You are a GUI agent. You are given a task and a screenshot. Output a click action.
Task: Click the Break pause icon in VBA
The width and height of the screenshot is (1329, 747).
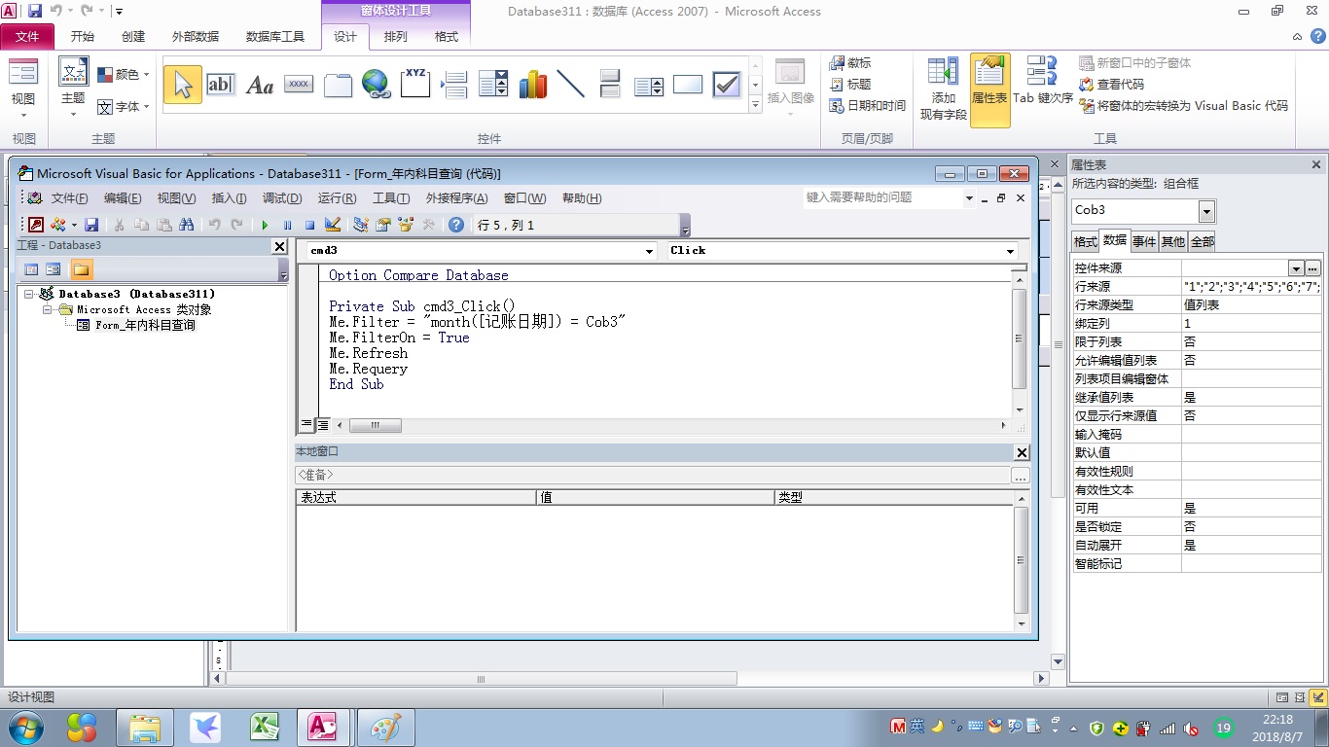[x=287, y=225]
